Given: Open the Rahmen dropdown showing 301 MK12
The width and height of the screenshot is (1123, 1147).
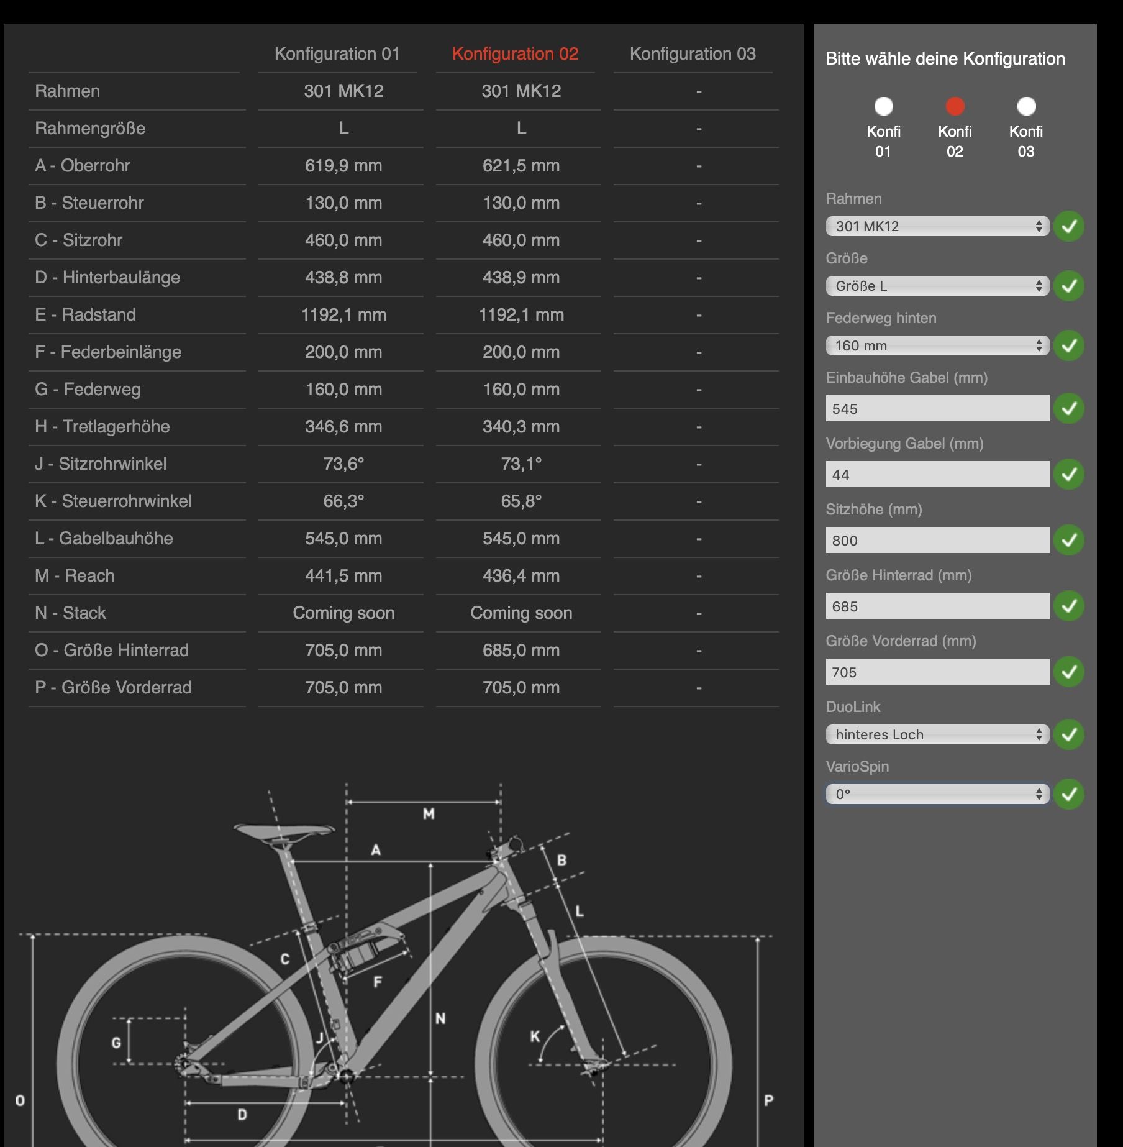Looking at the screenshot, I should (x=937, y=226).
